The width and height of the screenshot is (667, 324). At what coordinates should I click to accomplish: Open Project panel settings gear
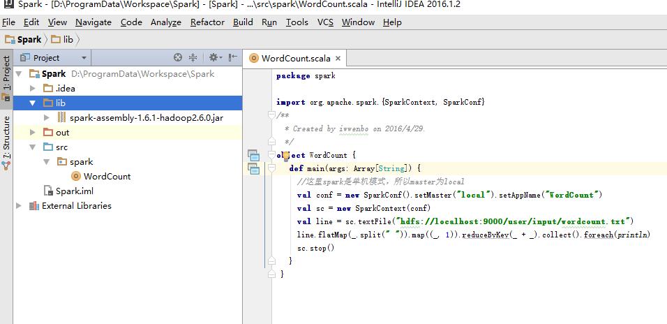(213, 58)
